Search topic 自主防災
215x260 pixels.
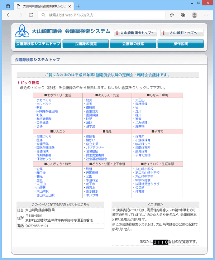92,111
